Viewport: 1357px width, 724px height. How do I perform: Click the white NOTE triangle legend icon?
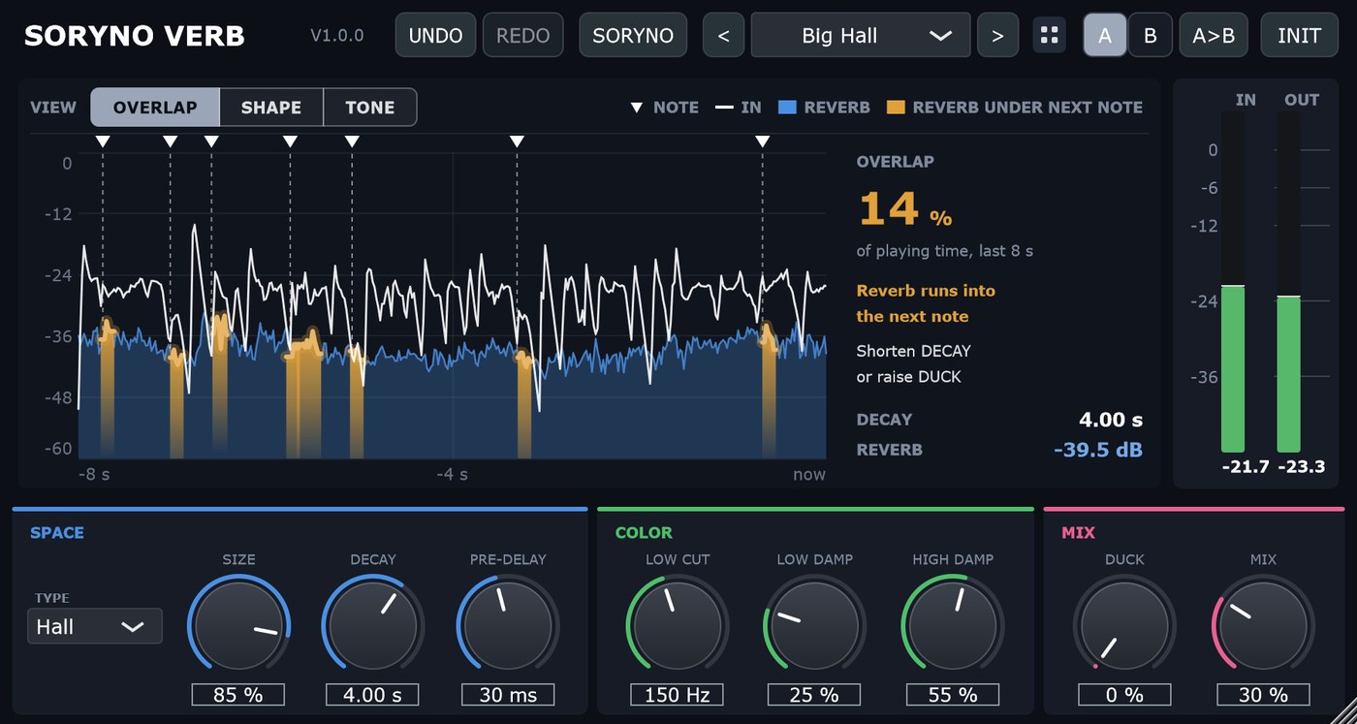637,108
